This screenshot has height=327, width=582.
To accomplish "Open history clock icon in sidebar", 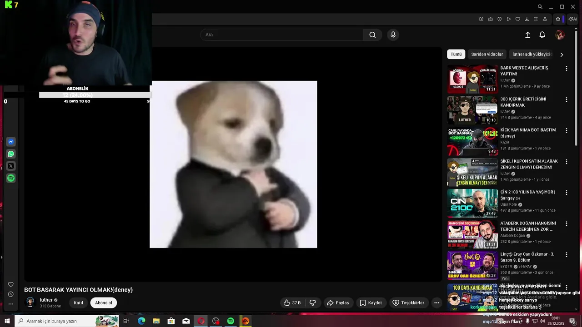I will (x=11, y=294).
